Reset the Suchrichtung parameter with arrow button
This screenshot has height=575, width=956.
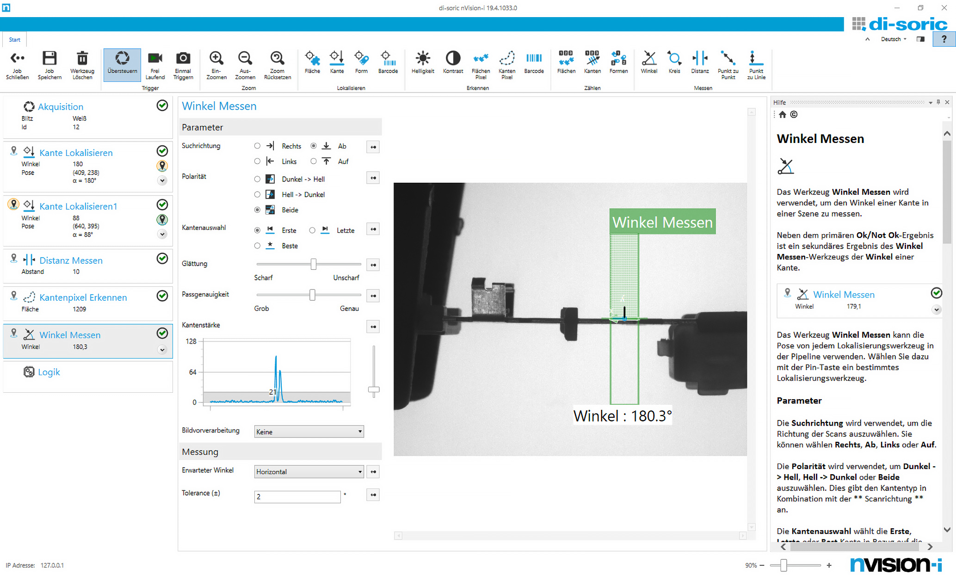coord(373,147)
